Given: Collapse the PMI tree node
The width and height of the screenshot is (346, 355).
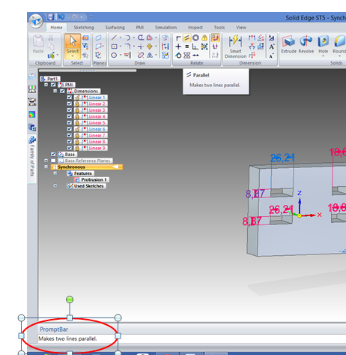Looking at the screenshot, I should pyautogui.click(x=46, y=85).
